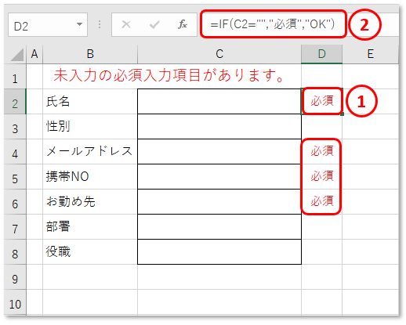Screen dimensions: 406x325
Task: Click the formula bar with the IF formula
Action: 274,24
